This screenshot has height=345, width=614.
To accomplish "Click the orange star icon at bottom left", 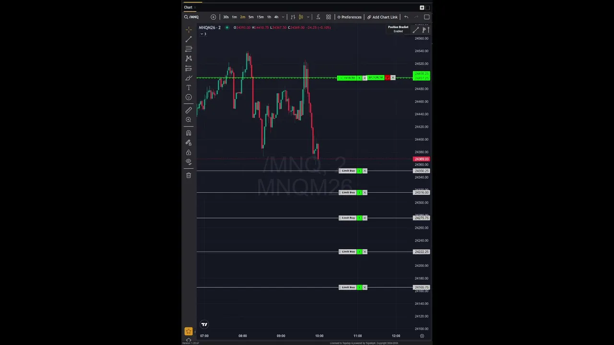I will coord(189,332).
